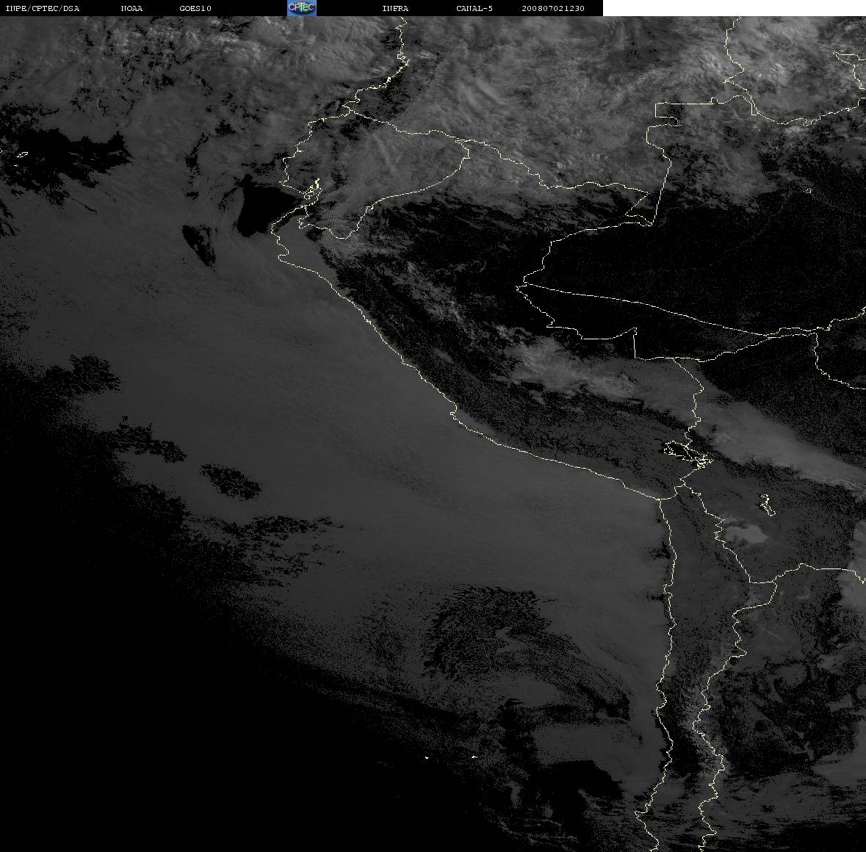Click the NOAA label in header
Screen dimensions: 866x852
pyautogui.click(x=131, y=8)
